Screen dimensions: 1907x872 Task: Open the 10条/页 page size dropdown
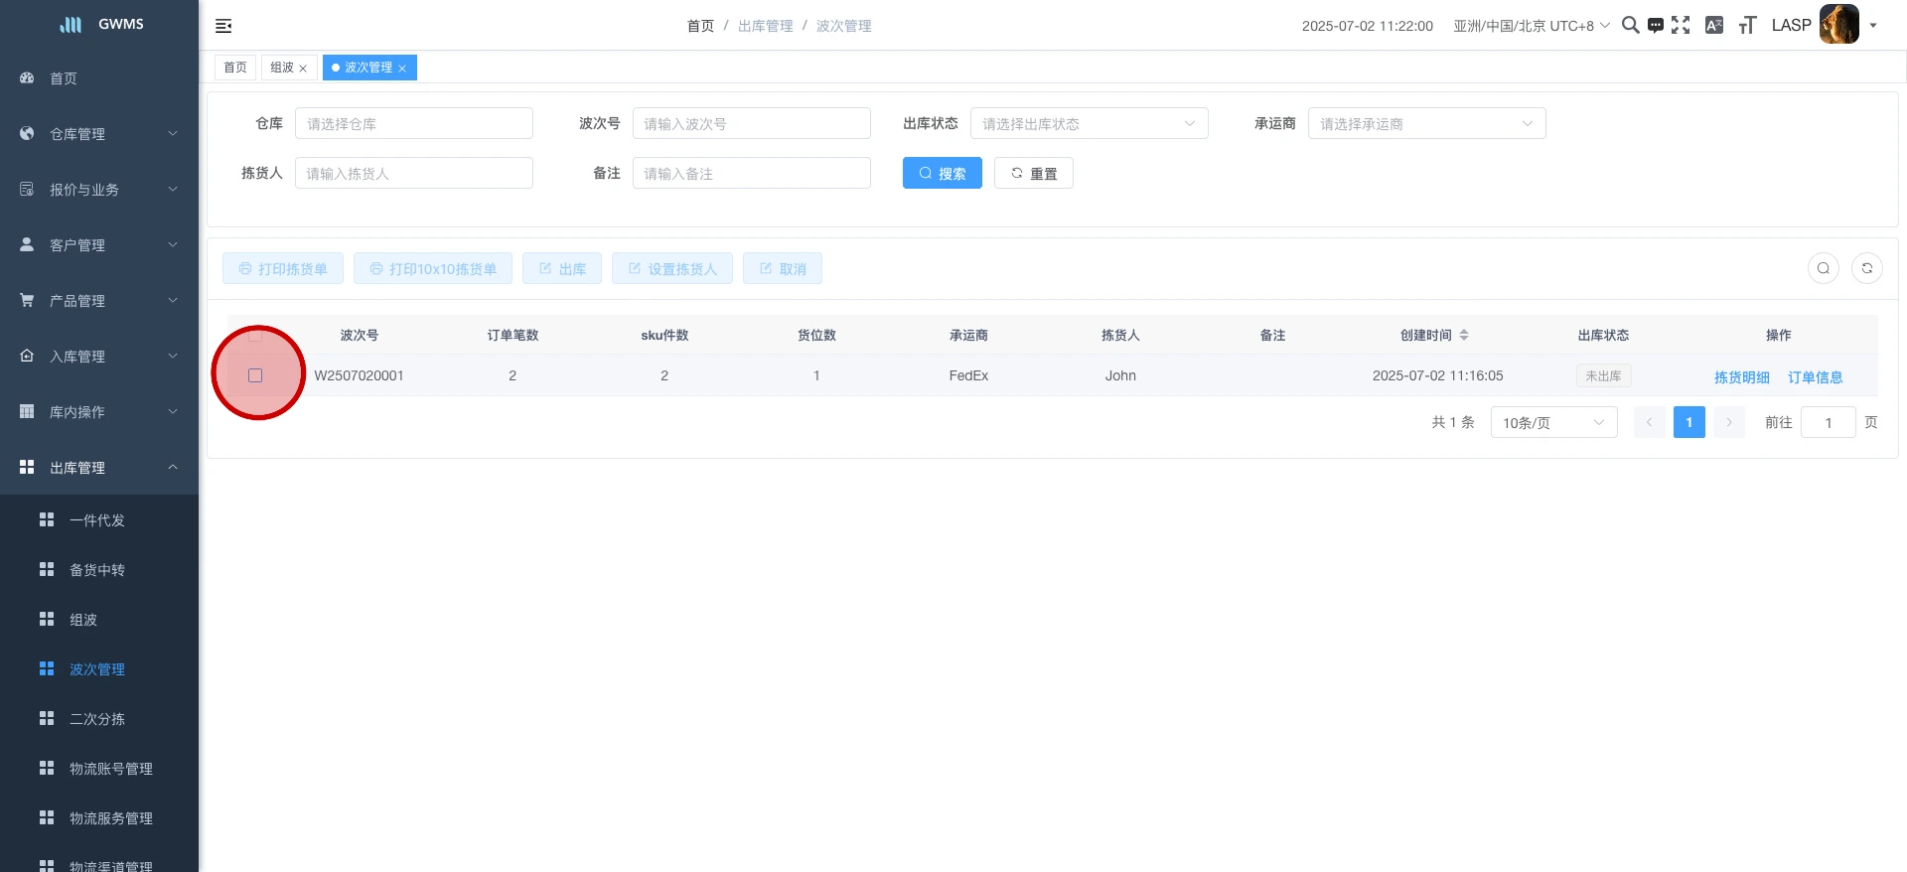coord(1553,423)
